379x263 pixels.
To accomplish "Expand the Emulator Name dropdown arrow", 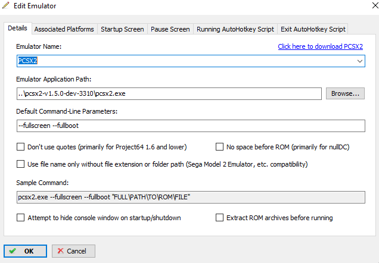I will click(x=360, y=61).
